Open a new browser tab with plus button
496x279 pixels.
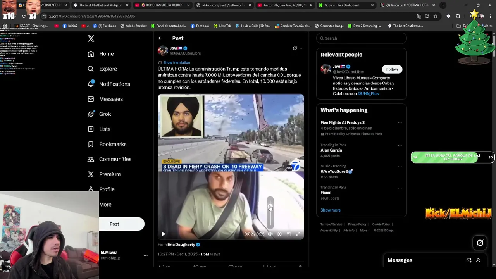pos(443,5)
